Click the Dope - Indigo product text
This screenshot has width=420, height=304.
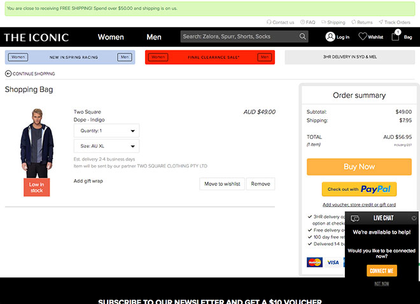click(x=89, y=120)
